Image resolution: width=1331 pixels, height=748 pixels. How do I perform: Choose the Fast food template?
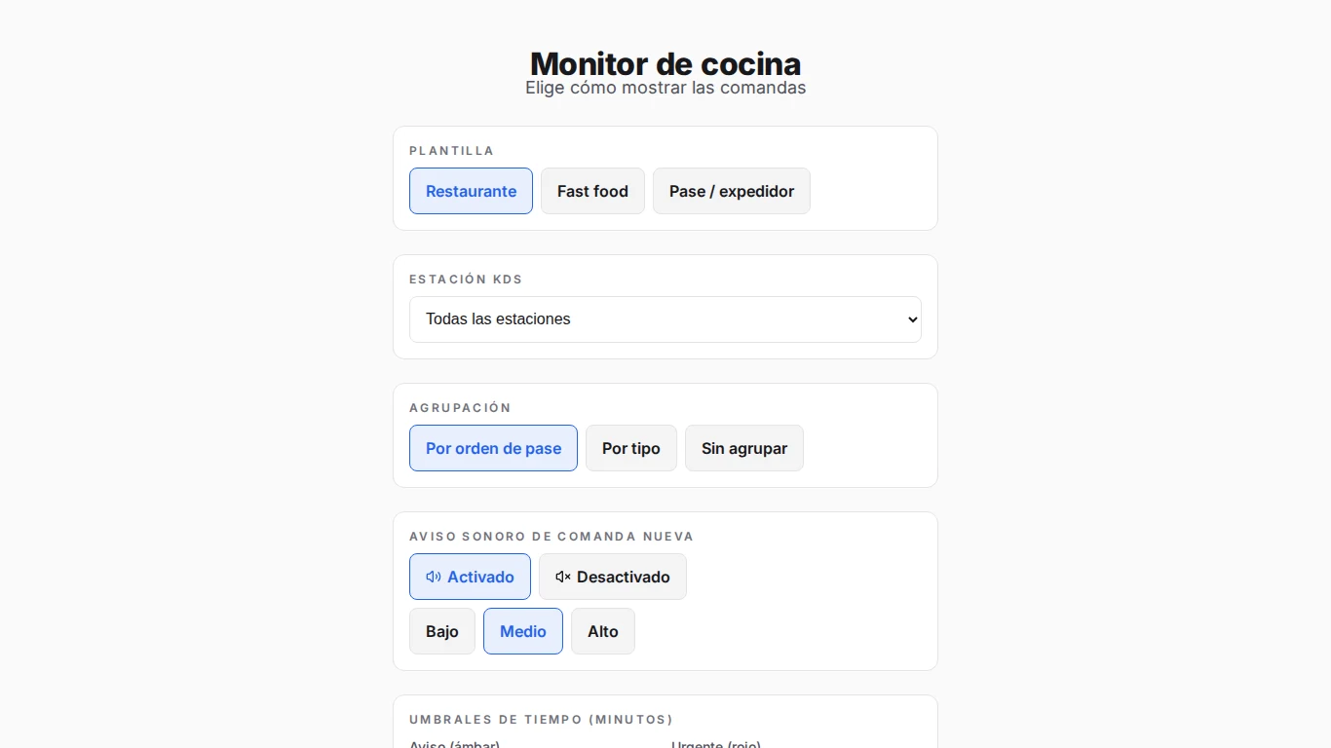(x=592, y=191)
